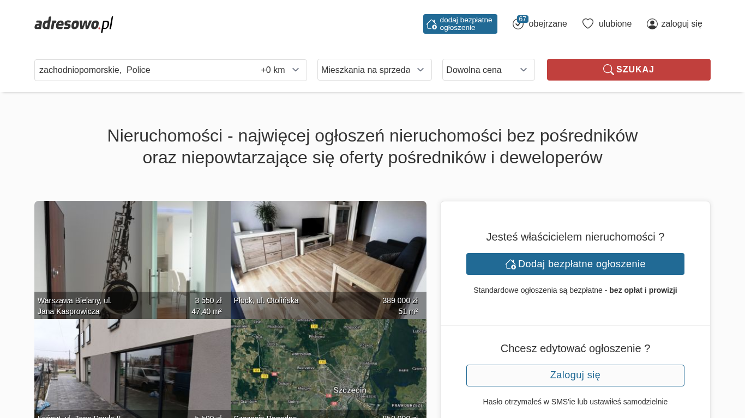Open the Mieszkania na sprzedaż category dropdown
Screen dimensions: 745x418
pyautogui.click(x=374, y=70)
